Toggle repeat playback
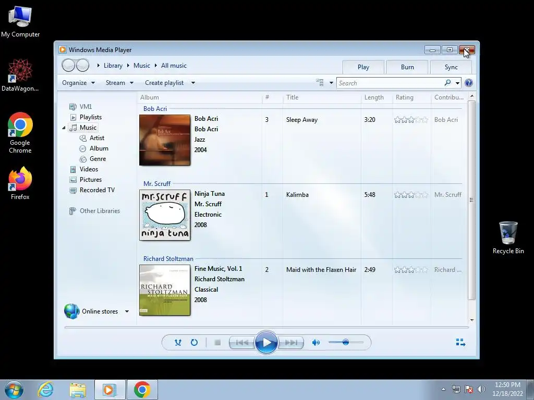The width and height of the screenshot is (534, 400). click(194, 342)
